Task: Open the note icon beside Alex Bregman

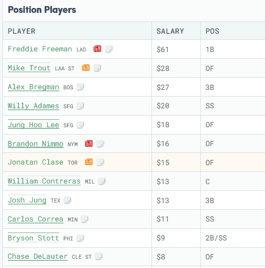Action: click(x=80, y=87)
